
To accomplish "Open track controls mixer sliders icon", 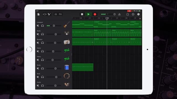I will coord(56,14).
